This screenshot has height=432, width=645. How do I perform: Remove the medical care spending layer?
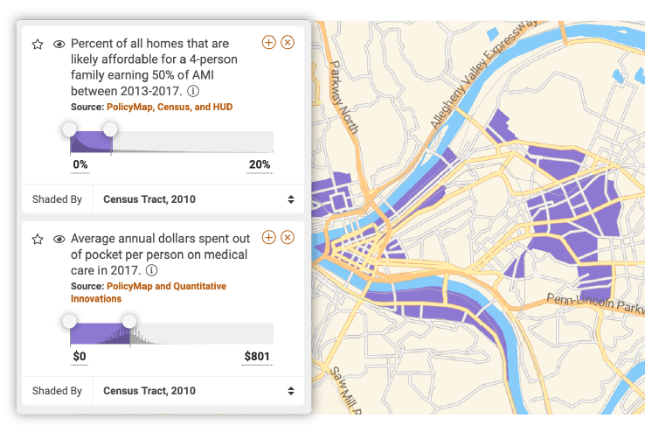(x=288, y=237)
